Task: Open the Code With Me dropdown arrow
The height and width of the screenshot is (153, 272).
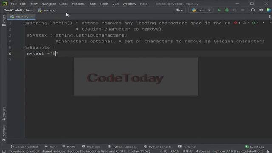Action: [x=182, y=10]
